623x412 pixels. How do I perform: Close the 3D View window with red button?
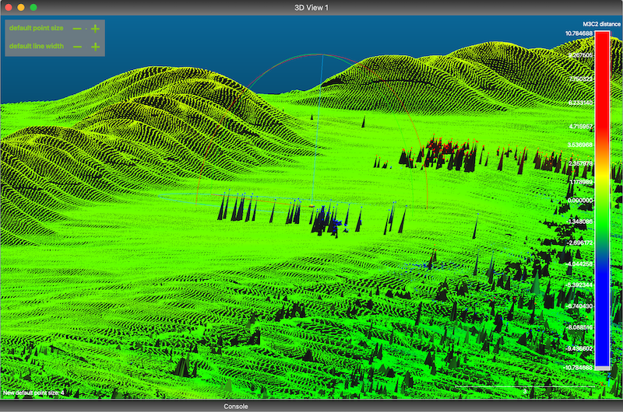pyautogui.click(x=9, y=8)
